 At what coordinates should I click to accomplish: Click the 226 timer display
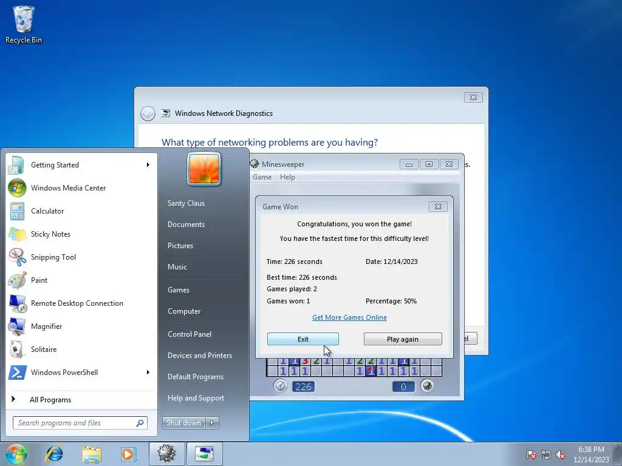pos(304,387)
